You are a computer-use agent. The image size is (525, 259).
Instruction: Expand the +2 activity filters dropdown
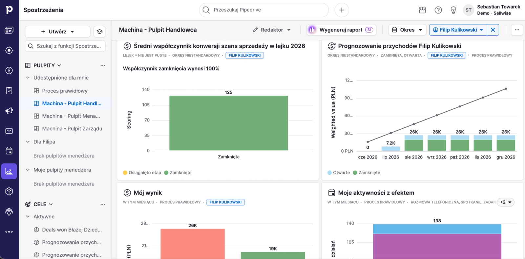pyautogui.click(x=506, y=202)
